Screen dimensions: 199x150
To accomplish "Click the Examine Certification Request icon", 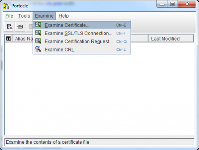I will pyautogui.click(x=38, y=41).
